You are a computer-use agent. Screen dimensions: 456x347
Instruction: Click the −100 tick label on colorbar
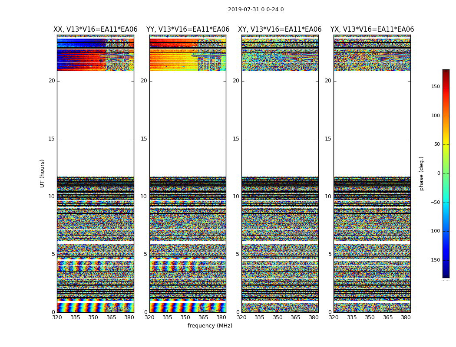click(x=433, y=231)
